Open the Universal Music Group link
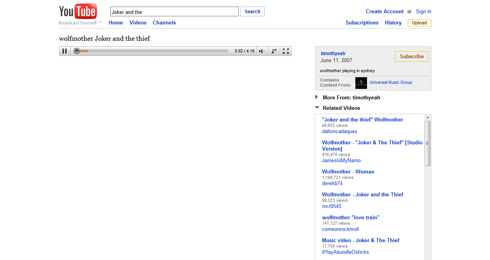The width and height of the screenshot is (490, 260). coord(391,83)
